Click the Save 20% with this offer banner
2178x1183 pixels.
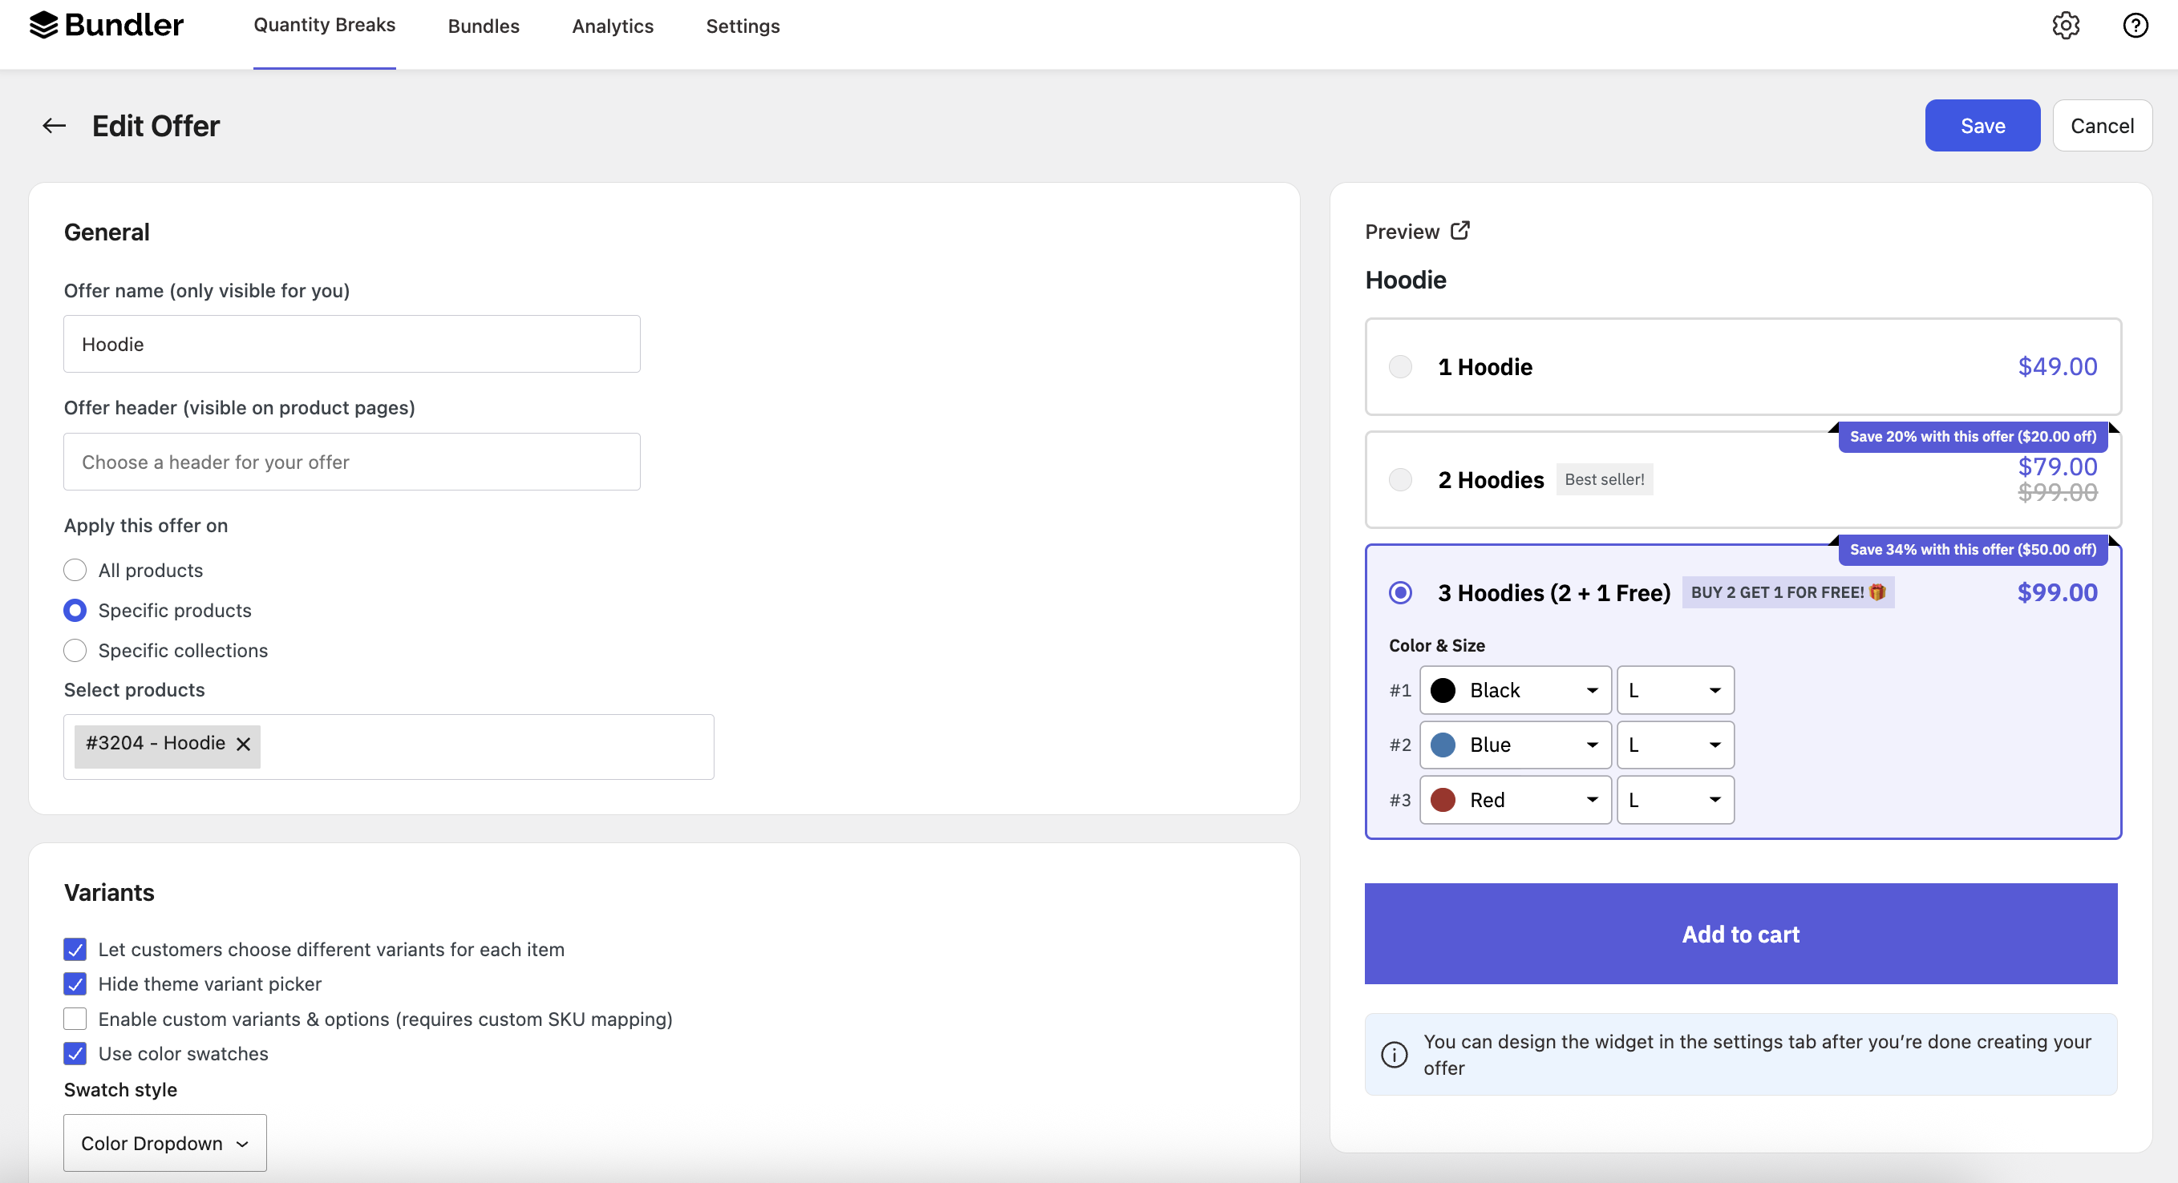pos(1973,437)
